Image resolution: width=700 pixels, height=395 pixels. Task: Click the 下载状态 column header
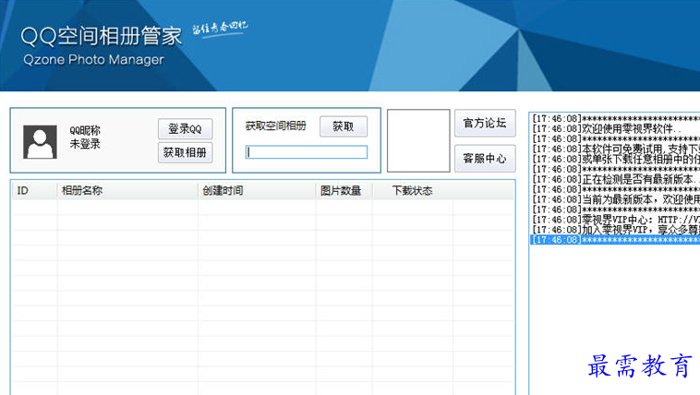click(x=413, y=191)
